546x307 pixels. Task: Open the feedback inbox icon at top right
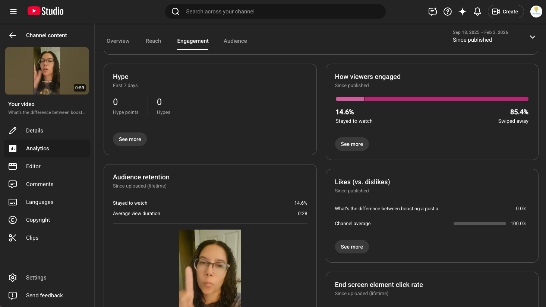(x=433, y=12)
